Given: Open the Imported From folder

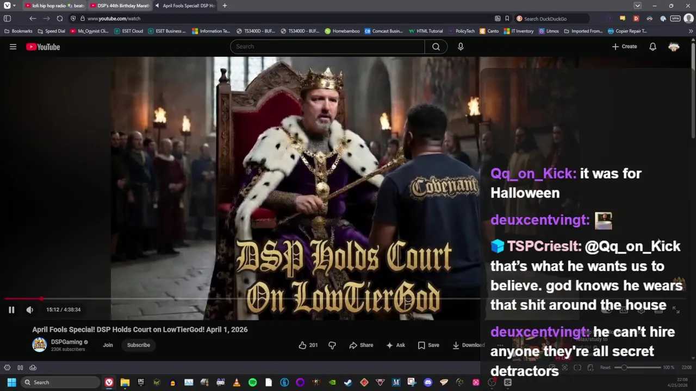Looking at the screenshot, I should 584,31.
